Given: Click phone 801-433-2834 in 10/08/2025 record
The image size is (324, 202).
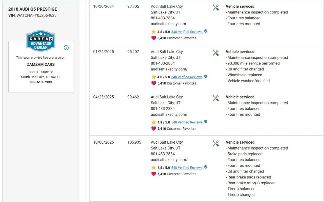Looking at the screenshot, I should tap(163, 154).
